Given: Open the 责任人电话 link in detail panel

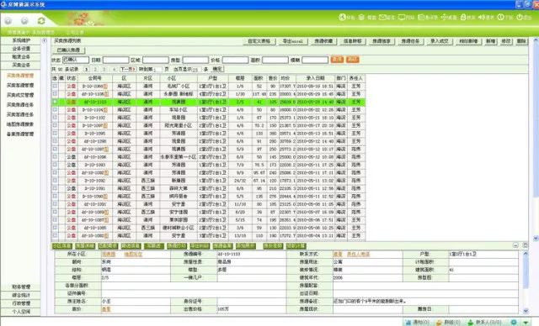Looking at the screenshot, I should tap(358, 254).
